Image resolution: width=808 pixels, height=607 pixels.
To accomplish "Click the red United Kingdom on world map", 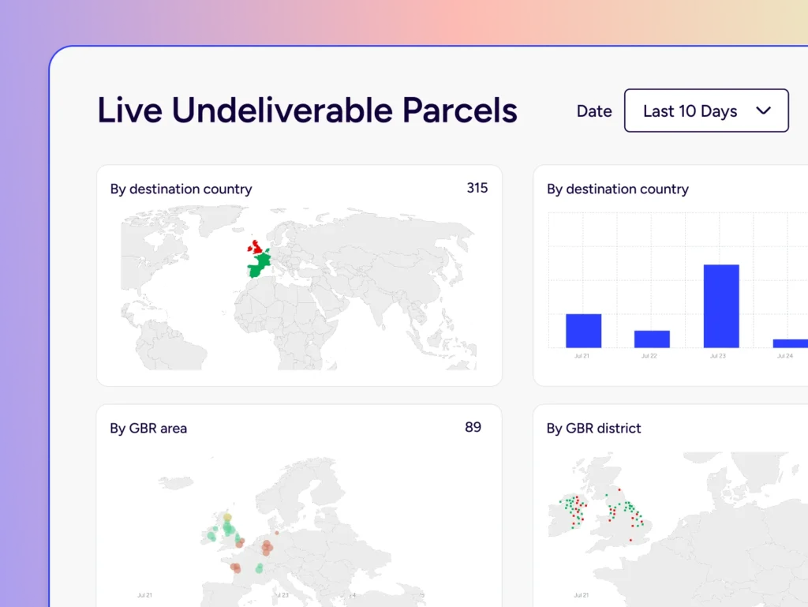I will [x=258, y=243].
